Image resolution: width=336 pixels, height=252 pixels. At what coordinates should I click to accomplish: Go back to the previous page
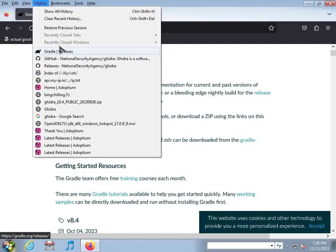[x=8, y=28]
